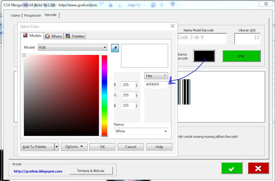Click the green checkmark confirm button
The width and height of the screenshot is (275, 181).
click(232, 168)
